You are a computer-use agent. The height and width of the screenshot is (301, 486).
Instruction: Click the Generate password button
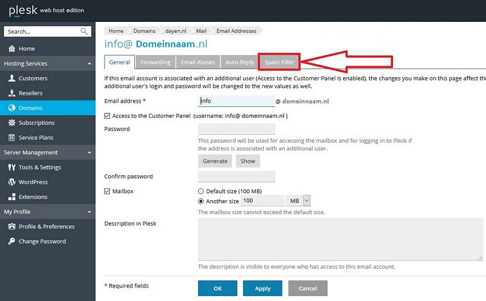(215, 161)
